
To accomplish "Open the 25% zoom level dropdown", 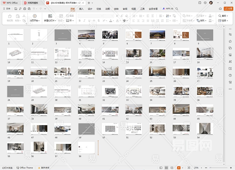I will tap(197, 168).
